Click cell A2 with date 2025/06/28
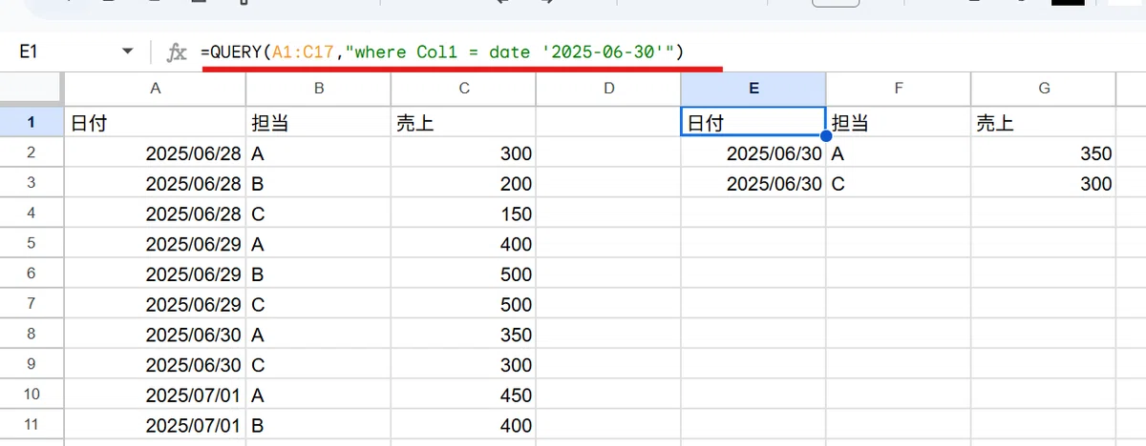The height and width of the screenshot is (446, 1146). tap(155, 152)
